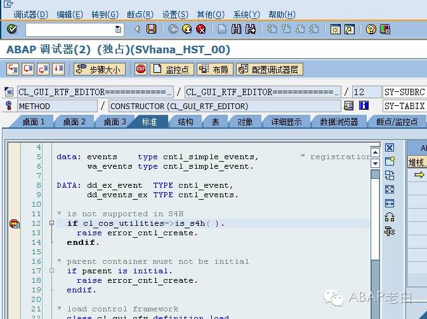Image resolution: width=427 pixels, height=319 pixels.
Task: Click the Return step-out debugger icon
Action: click(x=43, y=69)
